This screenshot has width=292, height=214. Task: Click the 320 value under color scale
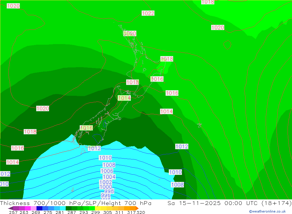click(141, 212)
